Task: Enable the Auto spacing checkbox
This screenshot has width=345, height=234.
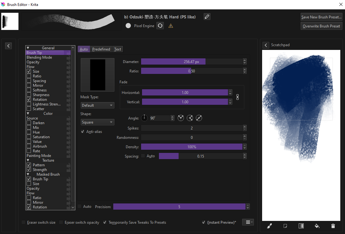Action: (x=143, y=156)
